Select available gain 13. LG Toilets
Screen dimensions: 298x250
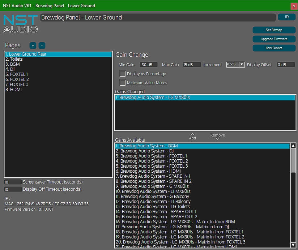(203, 207)
